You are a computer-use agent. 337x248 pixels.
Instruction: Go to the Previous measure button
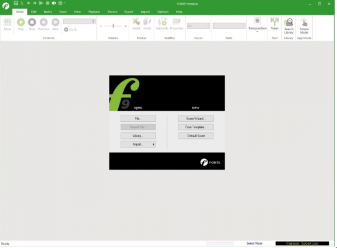point(44,24)
